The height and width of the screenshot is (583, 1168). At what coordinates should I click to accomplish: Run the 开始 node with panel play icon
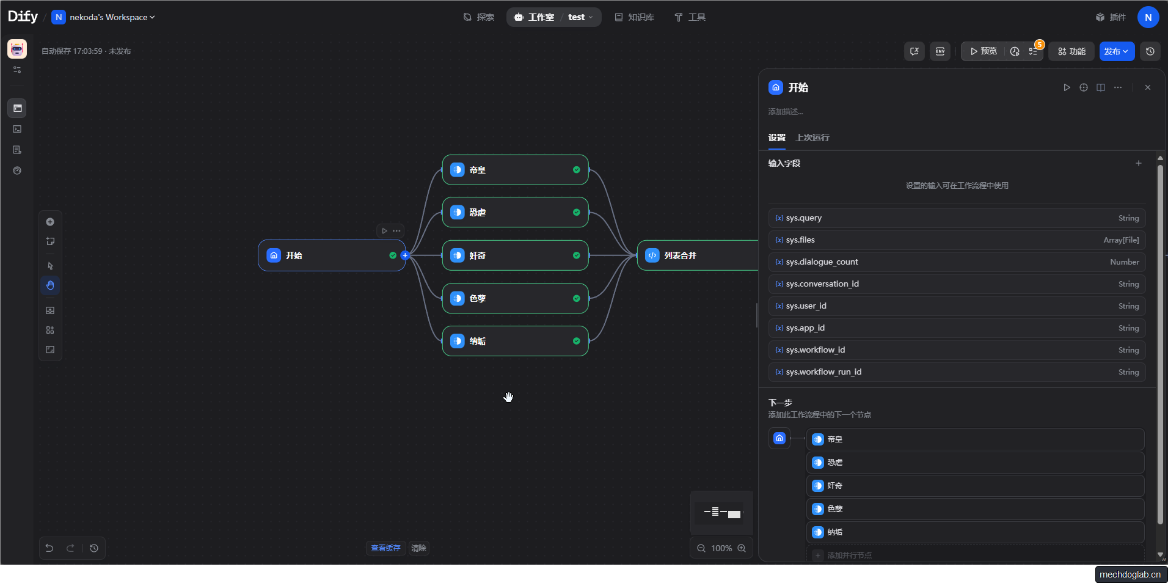point(1067,87)
